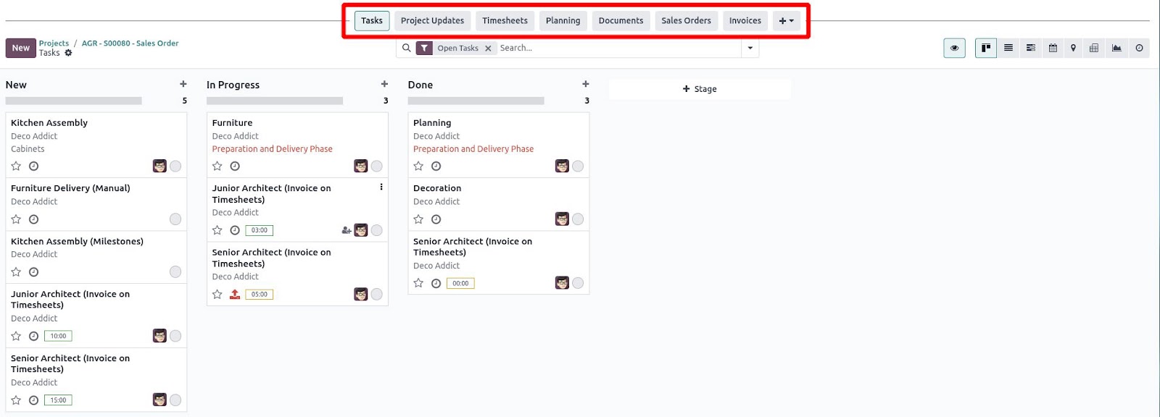Image resolution: width=1160 pixels, height=417 pixels.
Task: Open the Sales Orders tab
Action: coord(687,21)
